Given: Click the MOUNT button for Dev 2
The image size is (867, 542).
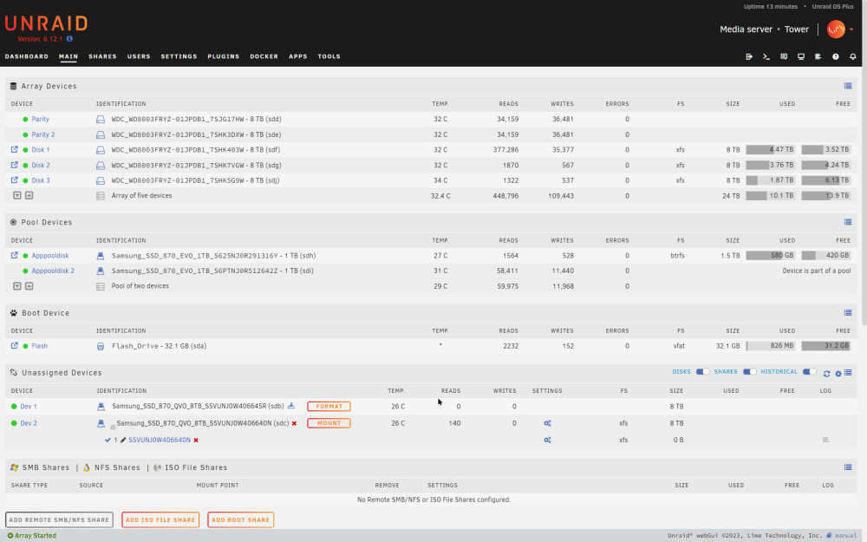Looking at the screenshot, I should (329, 423).
